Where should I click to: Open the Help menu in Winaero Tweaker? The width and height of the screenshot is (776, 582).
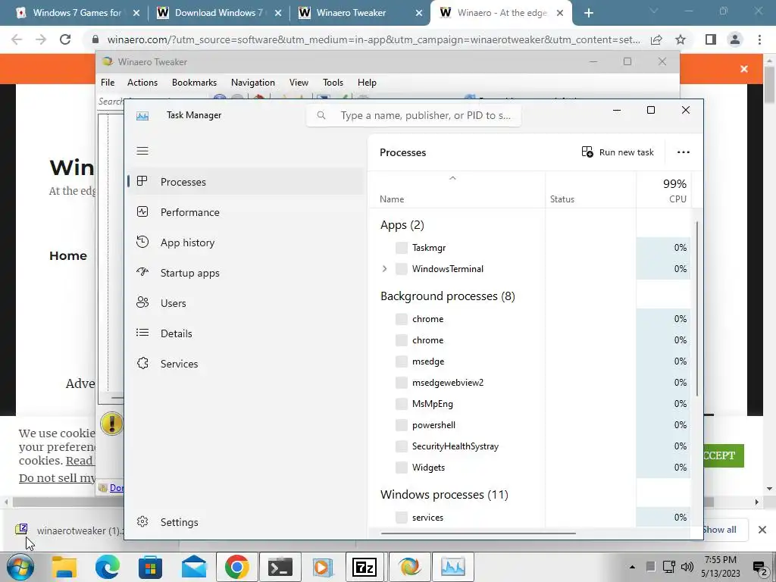(367, 83)
